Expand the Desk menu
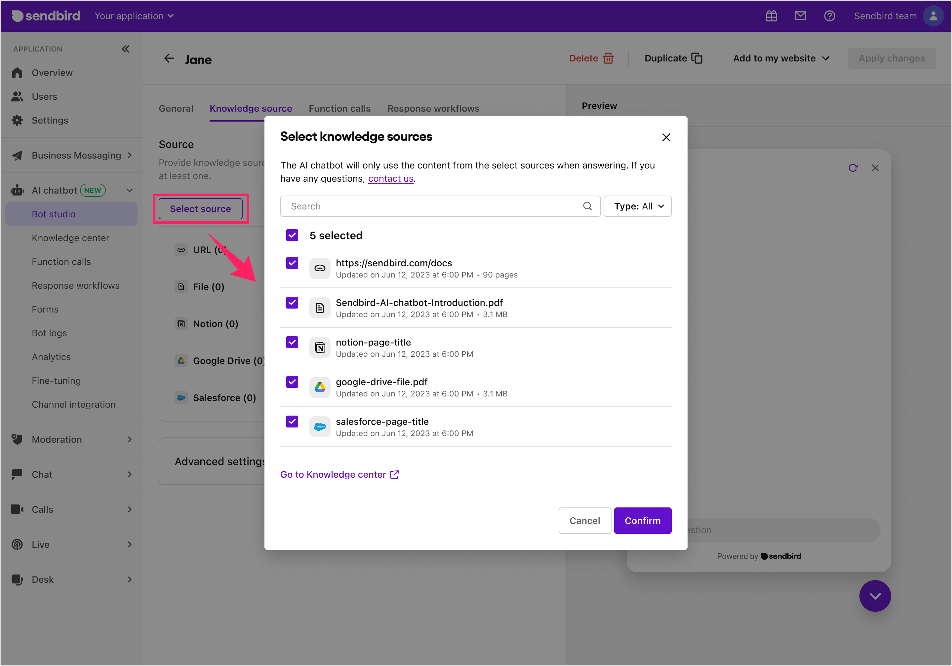The height and width of the screenshot is (666, 952). pyautogui.click(x=72, y=579)
